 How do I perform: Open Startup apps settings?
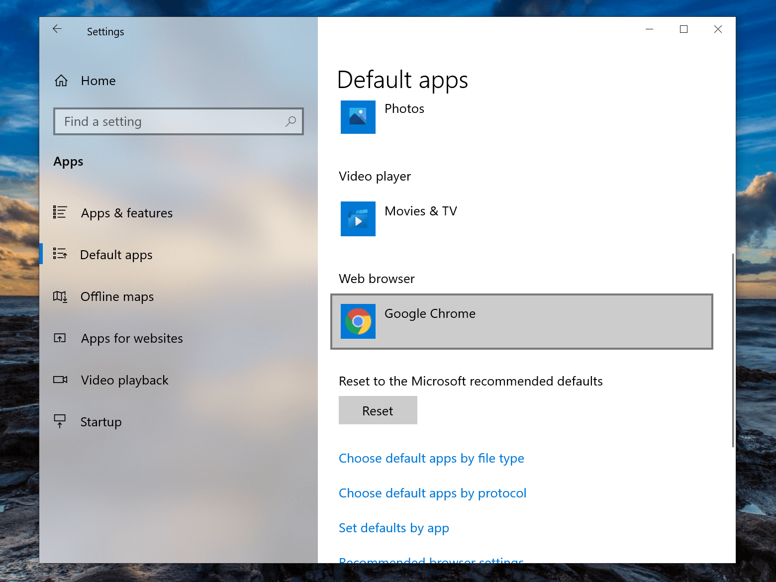tap(178, 422)
